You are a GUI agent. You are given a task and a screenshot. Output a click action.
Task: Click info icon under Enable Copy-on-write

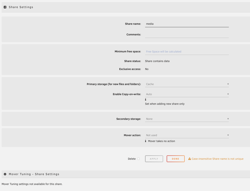pos(145,99)
